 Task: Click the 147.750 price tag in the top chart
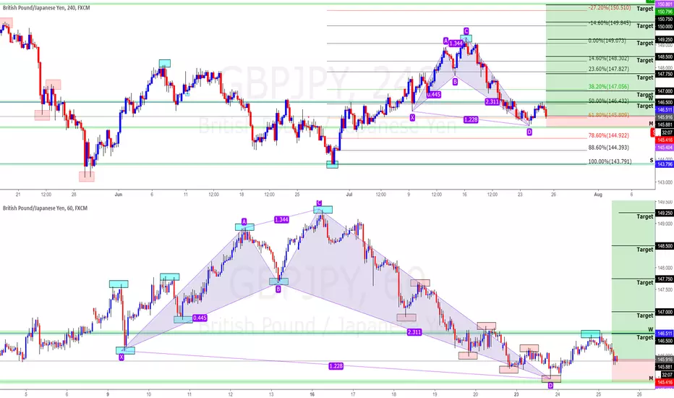click(665, 74)
